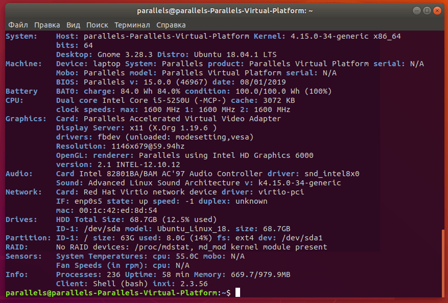Open the Правка menu
448x303 pixels.
coord(47,25)
